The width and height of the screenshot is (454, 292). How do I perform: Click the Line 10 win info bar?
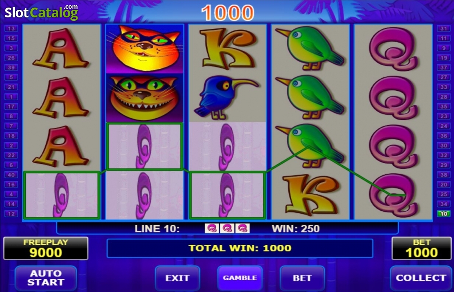pos(227,228)
